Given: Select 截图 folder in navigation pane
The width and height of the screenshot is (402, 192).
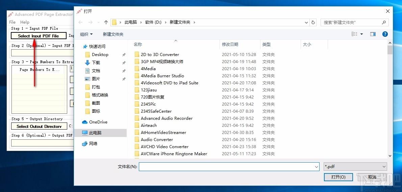Looking at the screenshot, I should [x=96, y=103].
